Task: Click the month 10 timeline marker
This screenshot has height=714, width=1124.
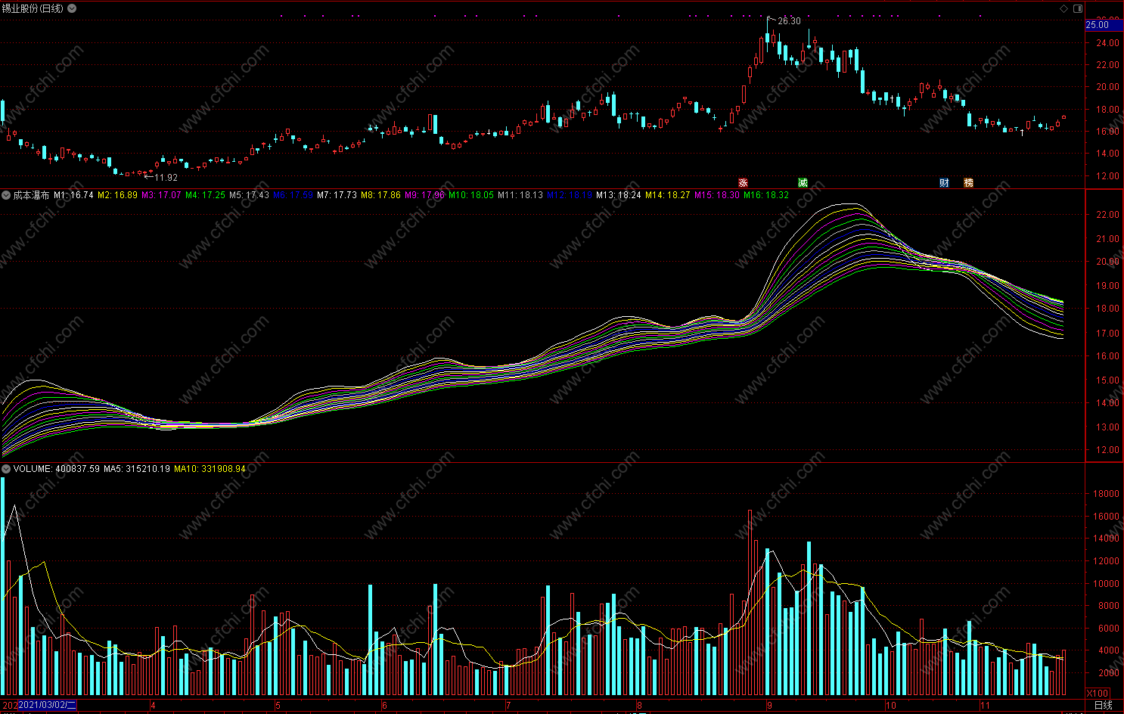Action: pos(890,706)
